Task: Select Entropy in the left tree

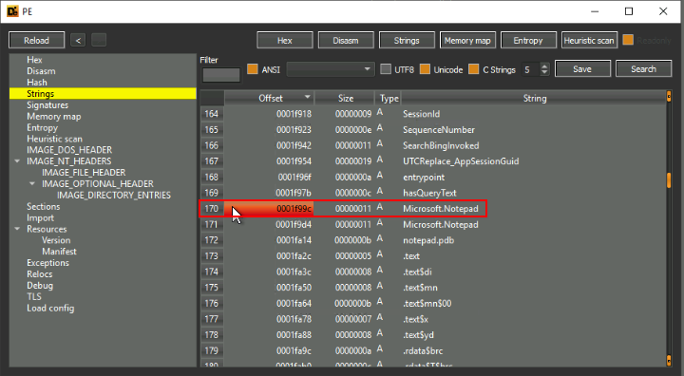Action: click(x=42, y=128)
